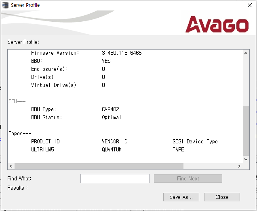Click the Enclosure(s): label
Viewport: 257px width, 211px height.
pos(49,69)
